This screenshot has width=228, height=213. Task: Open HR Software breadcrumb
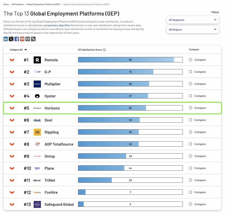point(18,4)
